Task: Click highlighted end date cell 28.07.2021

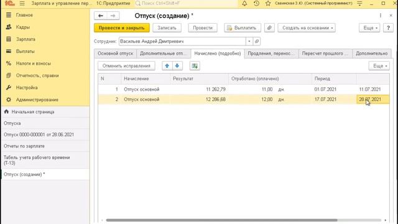Action: coord(373,100)
